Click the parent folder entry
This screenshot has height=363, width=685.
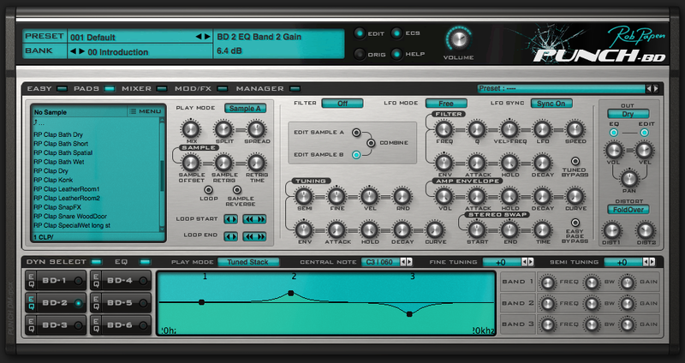tap(39, 122)
